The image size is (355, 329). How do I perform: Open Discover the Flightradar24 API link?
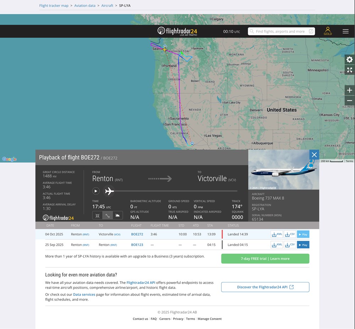tap(265, 287)
